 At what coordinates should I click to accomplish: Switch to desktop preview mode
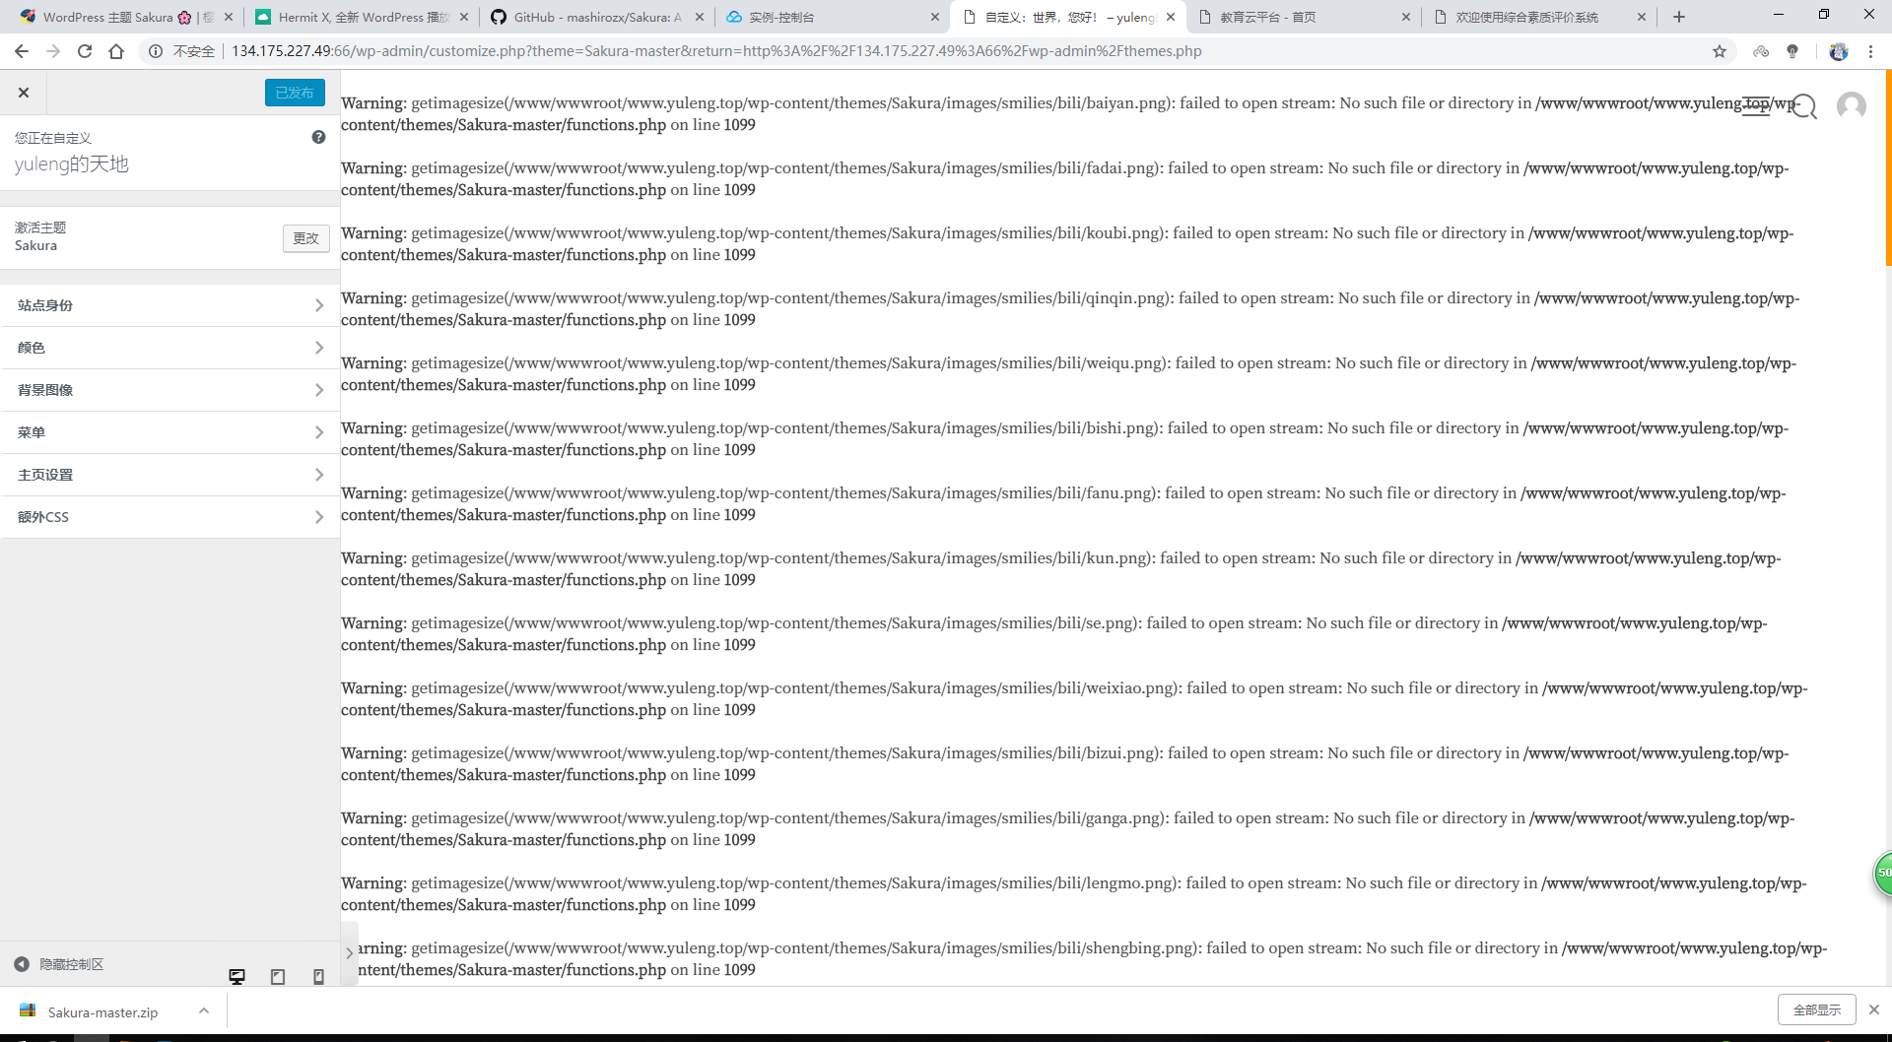click(237, 976)
